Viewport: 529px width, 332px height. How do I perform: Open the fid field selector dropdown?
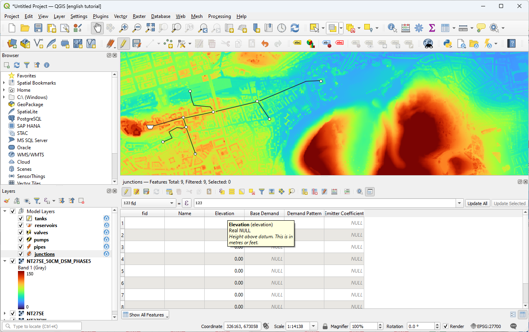point(149,203)
